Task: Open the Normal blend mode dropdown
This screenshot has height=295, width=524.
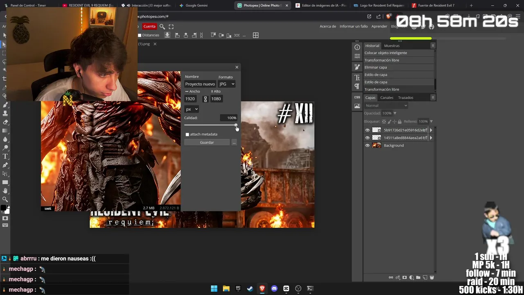Action: (386, 105)
